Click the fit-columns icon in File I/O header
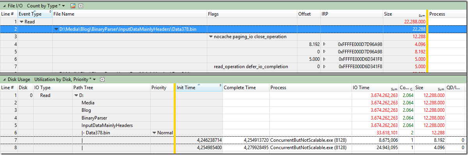 coord(81,6)
